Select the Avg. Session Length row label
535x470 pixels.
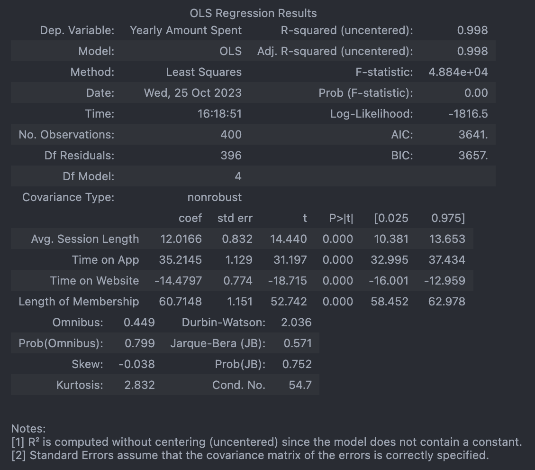tap(85, 239)
